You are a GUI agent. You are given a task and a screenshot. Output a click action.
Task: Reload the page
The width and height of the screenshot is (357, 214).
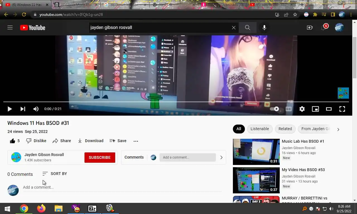24,14
